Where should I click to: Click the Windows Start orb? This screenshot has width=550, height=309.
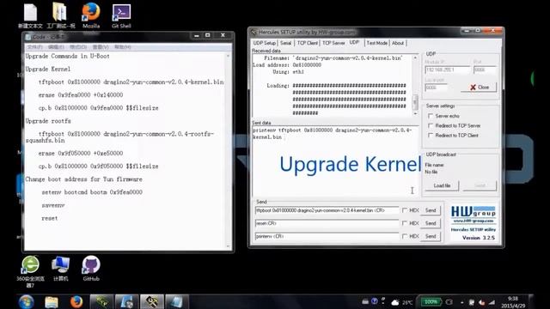(27, 301)
